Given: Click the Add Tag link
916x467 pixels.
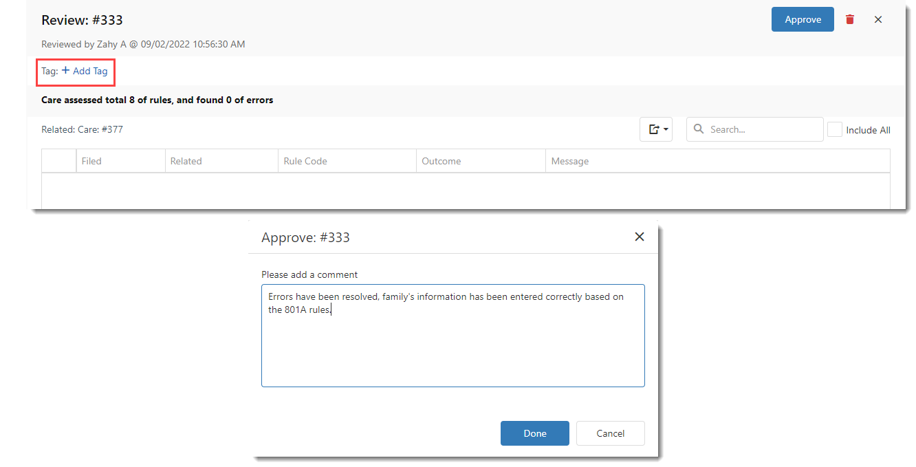Looking at the screenshot, I should 85,71.
